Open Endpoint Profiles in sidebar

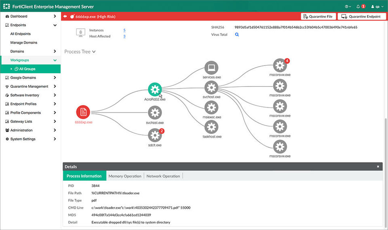coord(23,104)
